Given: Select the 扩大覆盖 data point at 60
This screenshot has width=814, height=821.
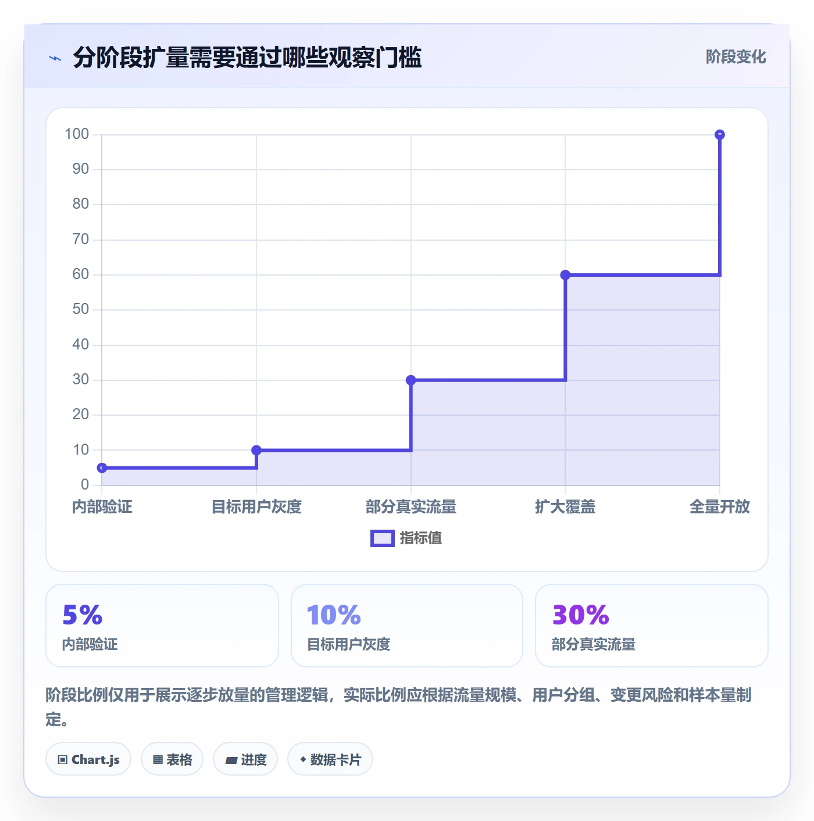Looking at the screenshot, I should pos(565,275).
